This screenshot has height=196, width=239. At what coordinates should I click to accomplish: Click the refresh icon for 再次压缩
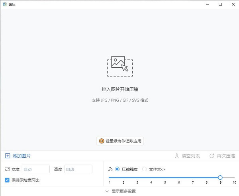pyautogui.click(x=212, y=156)
